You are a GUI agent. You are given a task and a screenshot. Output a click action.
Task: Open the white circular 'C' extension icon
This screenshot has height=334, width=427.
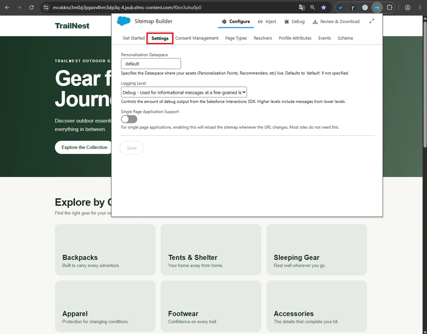coord(365,7)
